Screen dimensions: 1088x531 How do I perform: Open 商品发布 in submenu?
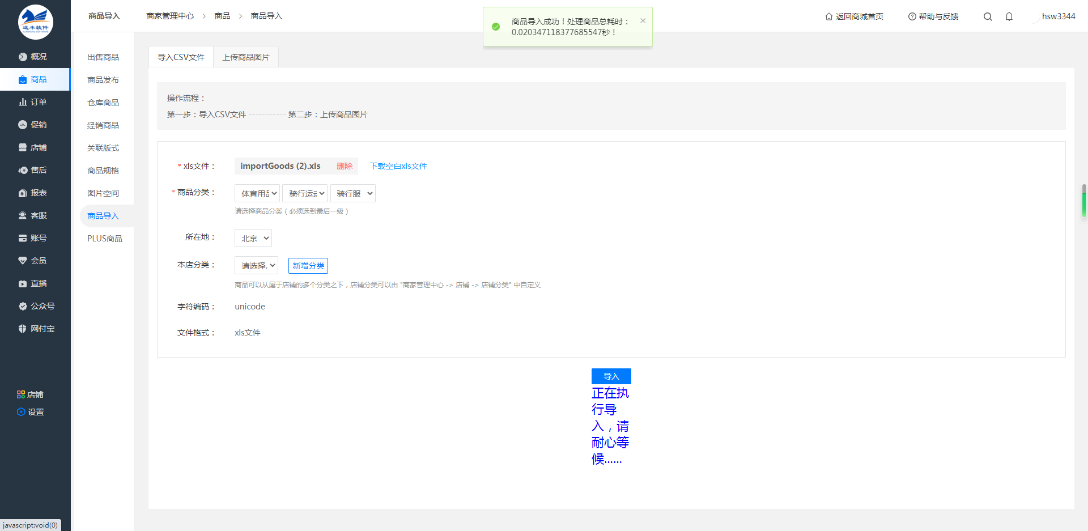coord(103,80)
